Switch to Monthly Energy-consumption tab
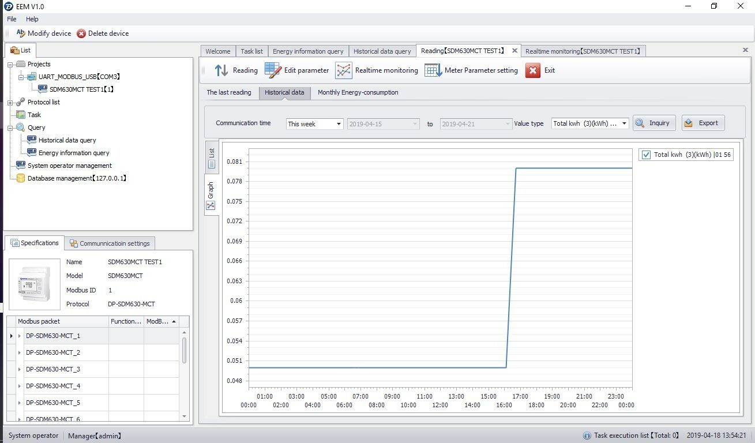 tap(358, 92)
